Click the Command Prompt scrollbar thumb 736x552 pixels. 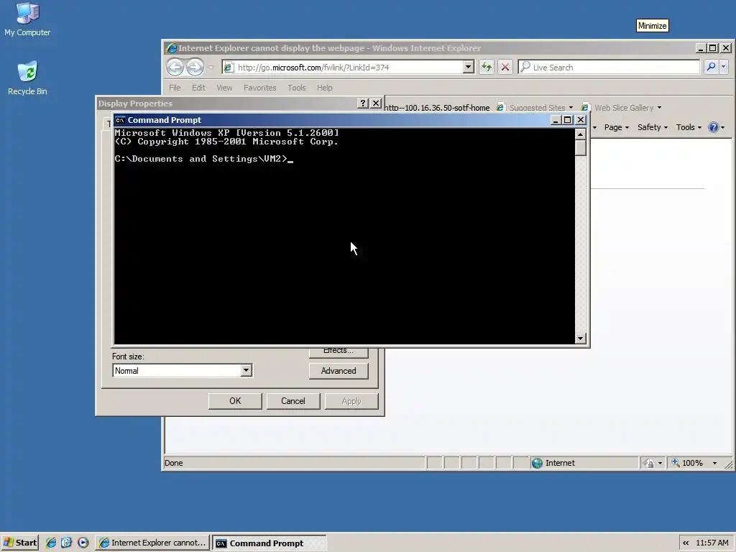(580, 148)
